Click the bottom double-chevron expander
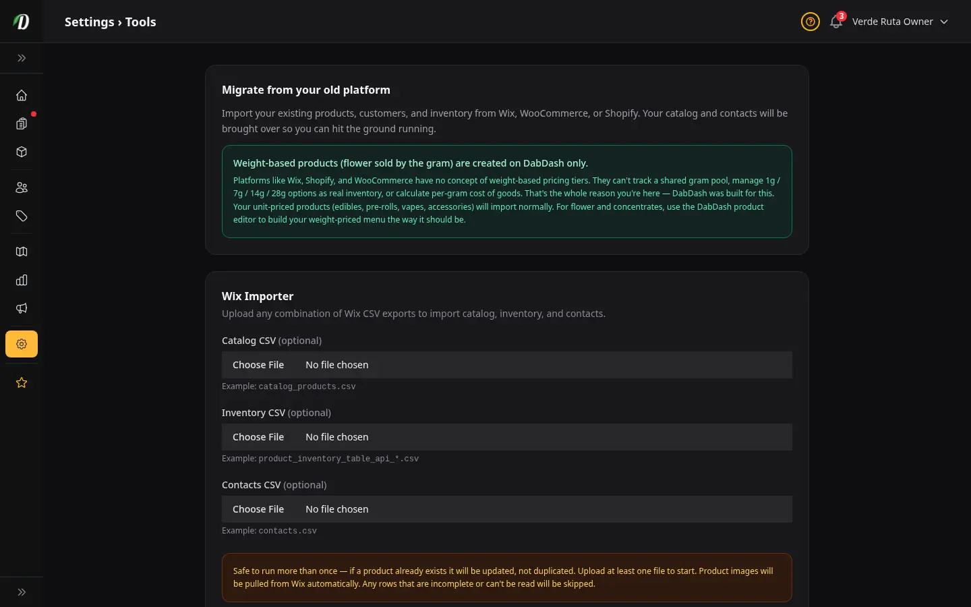 click(x=22, y=592)
